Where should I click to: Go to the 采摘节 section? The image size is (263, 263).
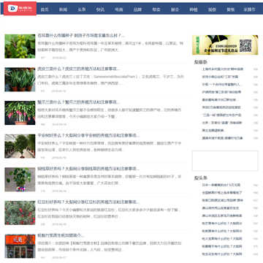pos(249,9)
